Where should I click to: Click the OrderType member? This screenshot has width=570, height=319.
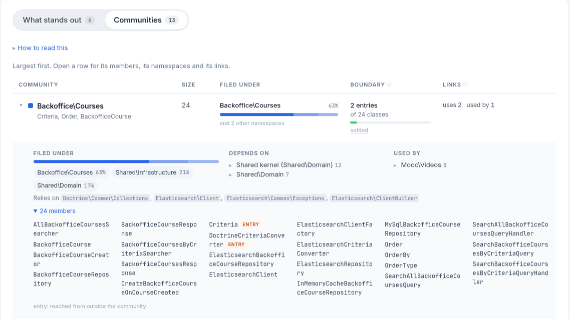tap(401, 265)
